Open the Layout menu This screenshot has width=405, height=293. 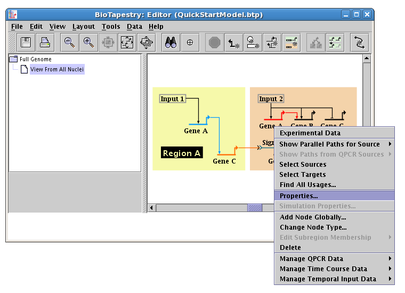(x=84, y=27)
